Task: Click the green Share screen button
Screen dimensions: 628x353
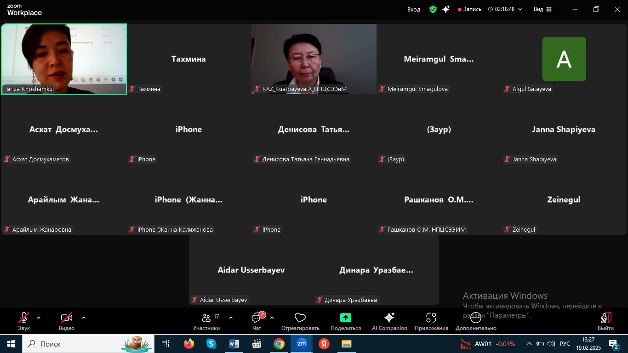Action: 345,320
